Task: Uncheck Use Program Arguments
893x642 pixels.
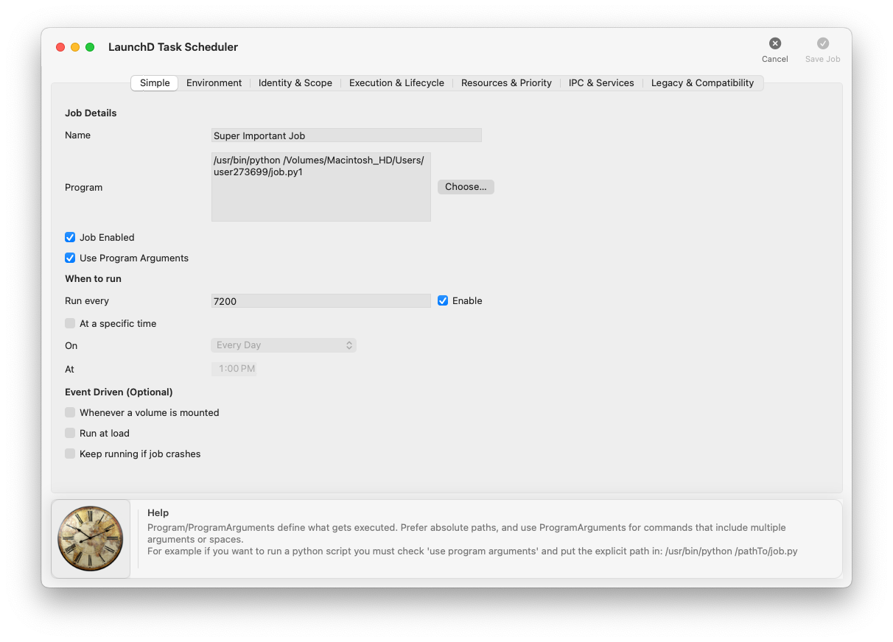Action: [x=69, y=258]
